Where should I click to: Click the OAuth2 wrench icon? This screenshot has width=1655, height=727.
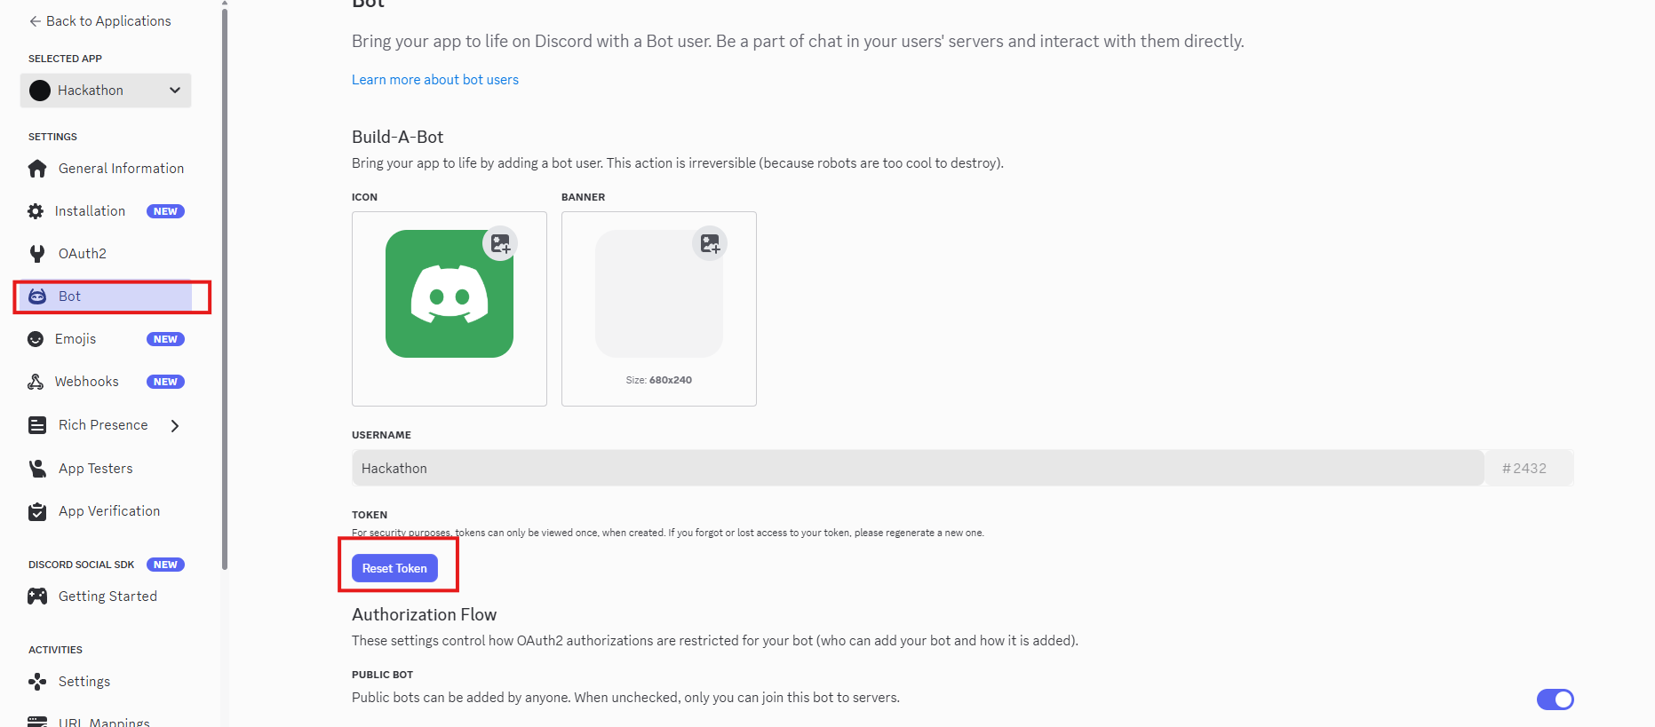click(37, 254)
